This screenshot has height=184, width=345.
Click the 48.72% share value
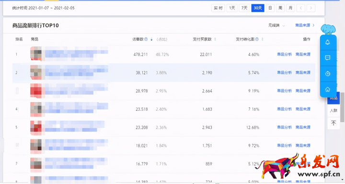(162, 54)
